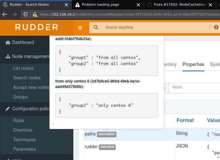The width and height of the screenshot is (220, 160).
Task: Open the Properties tab
Action: (x=193, y=64)
